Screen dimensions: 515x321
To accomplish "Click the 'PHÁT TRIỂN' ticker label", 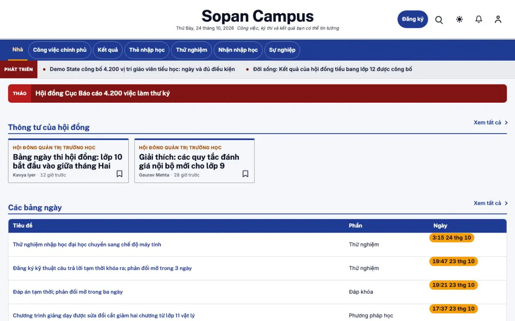I will click(18, 69).
